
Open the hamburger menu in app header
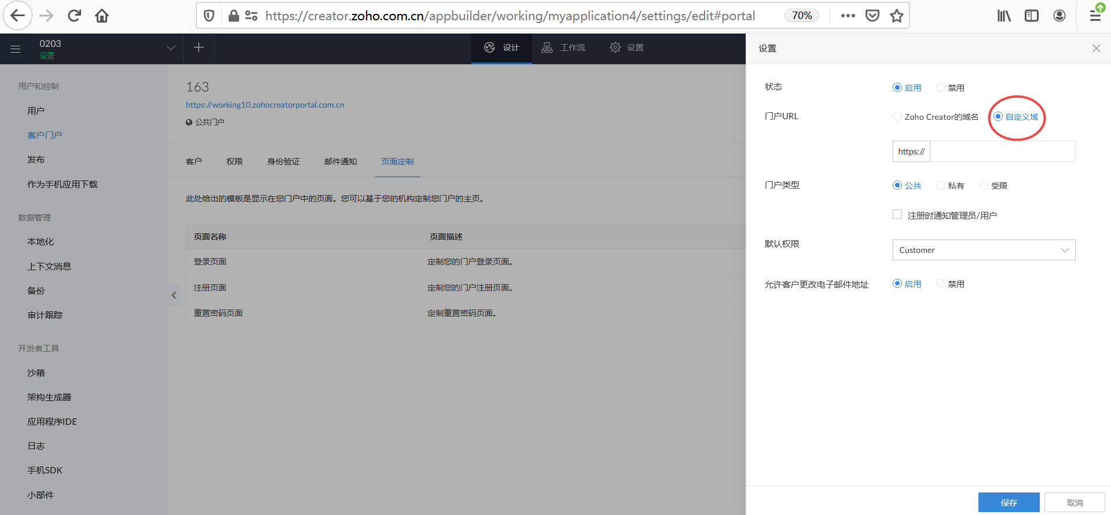[16, 49]
